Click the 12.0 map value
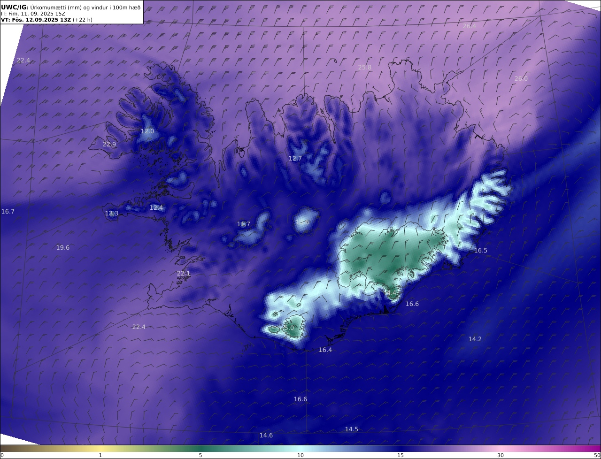The height and width of the screenshot is (459, 601). click(x=147, y=131)
